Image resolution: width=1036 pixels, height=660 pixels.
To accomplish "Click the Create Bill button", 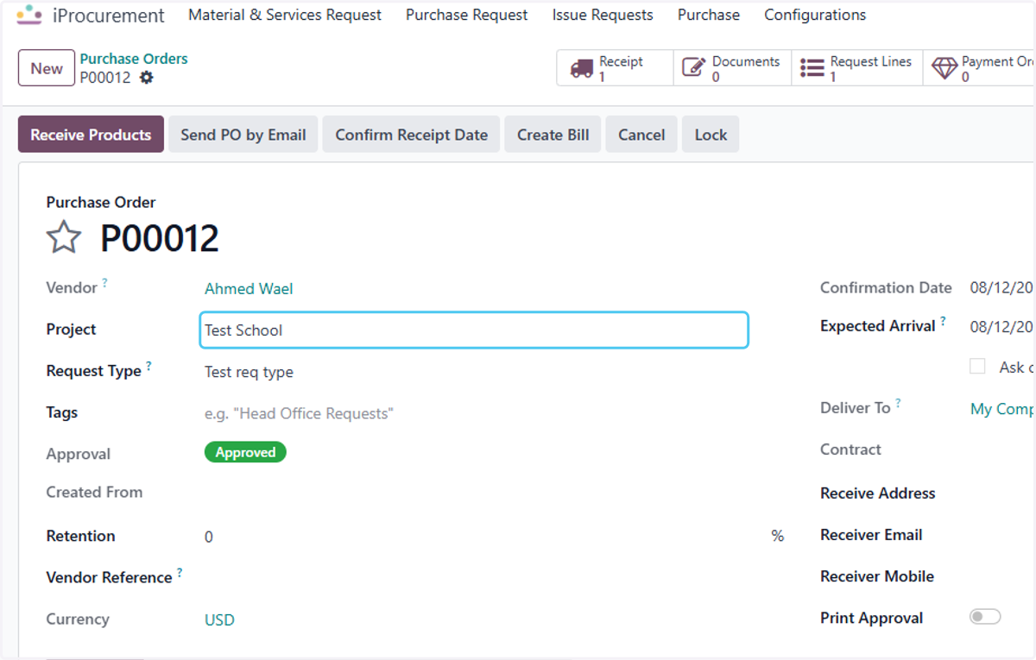I will pyautogui.click(x=553, y=135).
